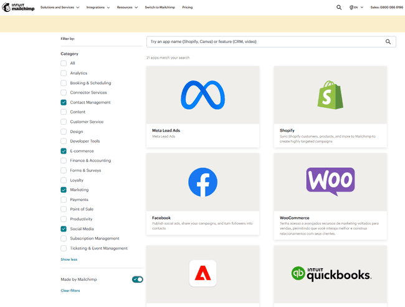Uncheck the Marketing checkbox
405x307 pixels.
click(64, 190)
